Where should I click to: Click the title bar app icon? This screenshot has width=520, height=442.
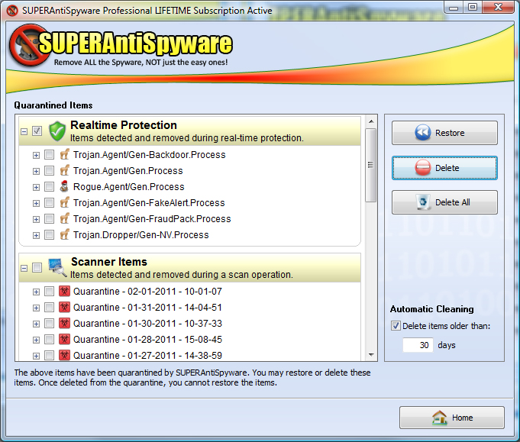point(12,10)
